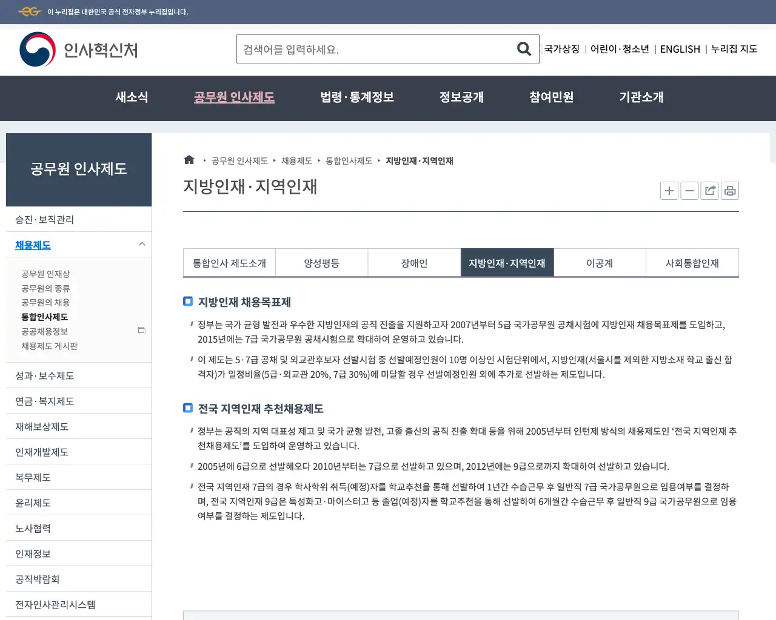Click the 인사혁신처 logo

79,50
